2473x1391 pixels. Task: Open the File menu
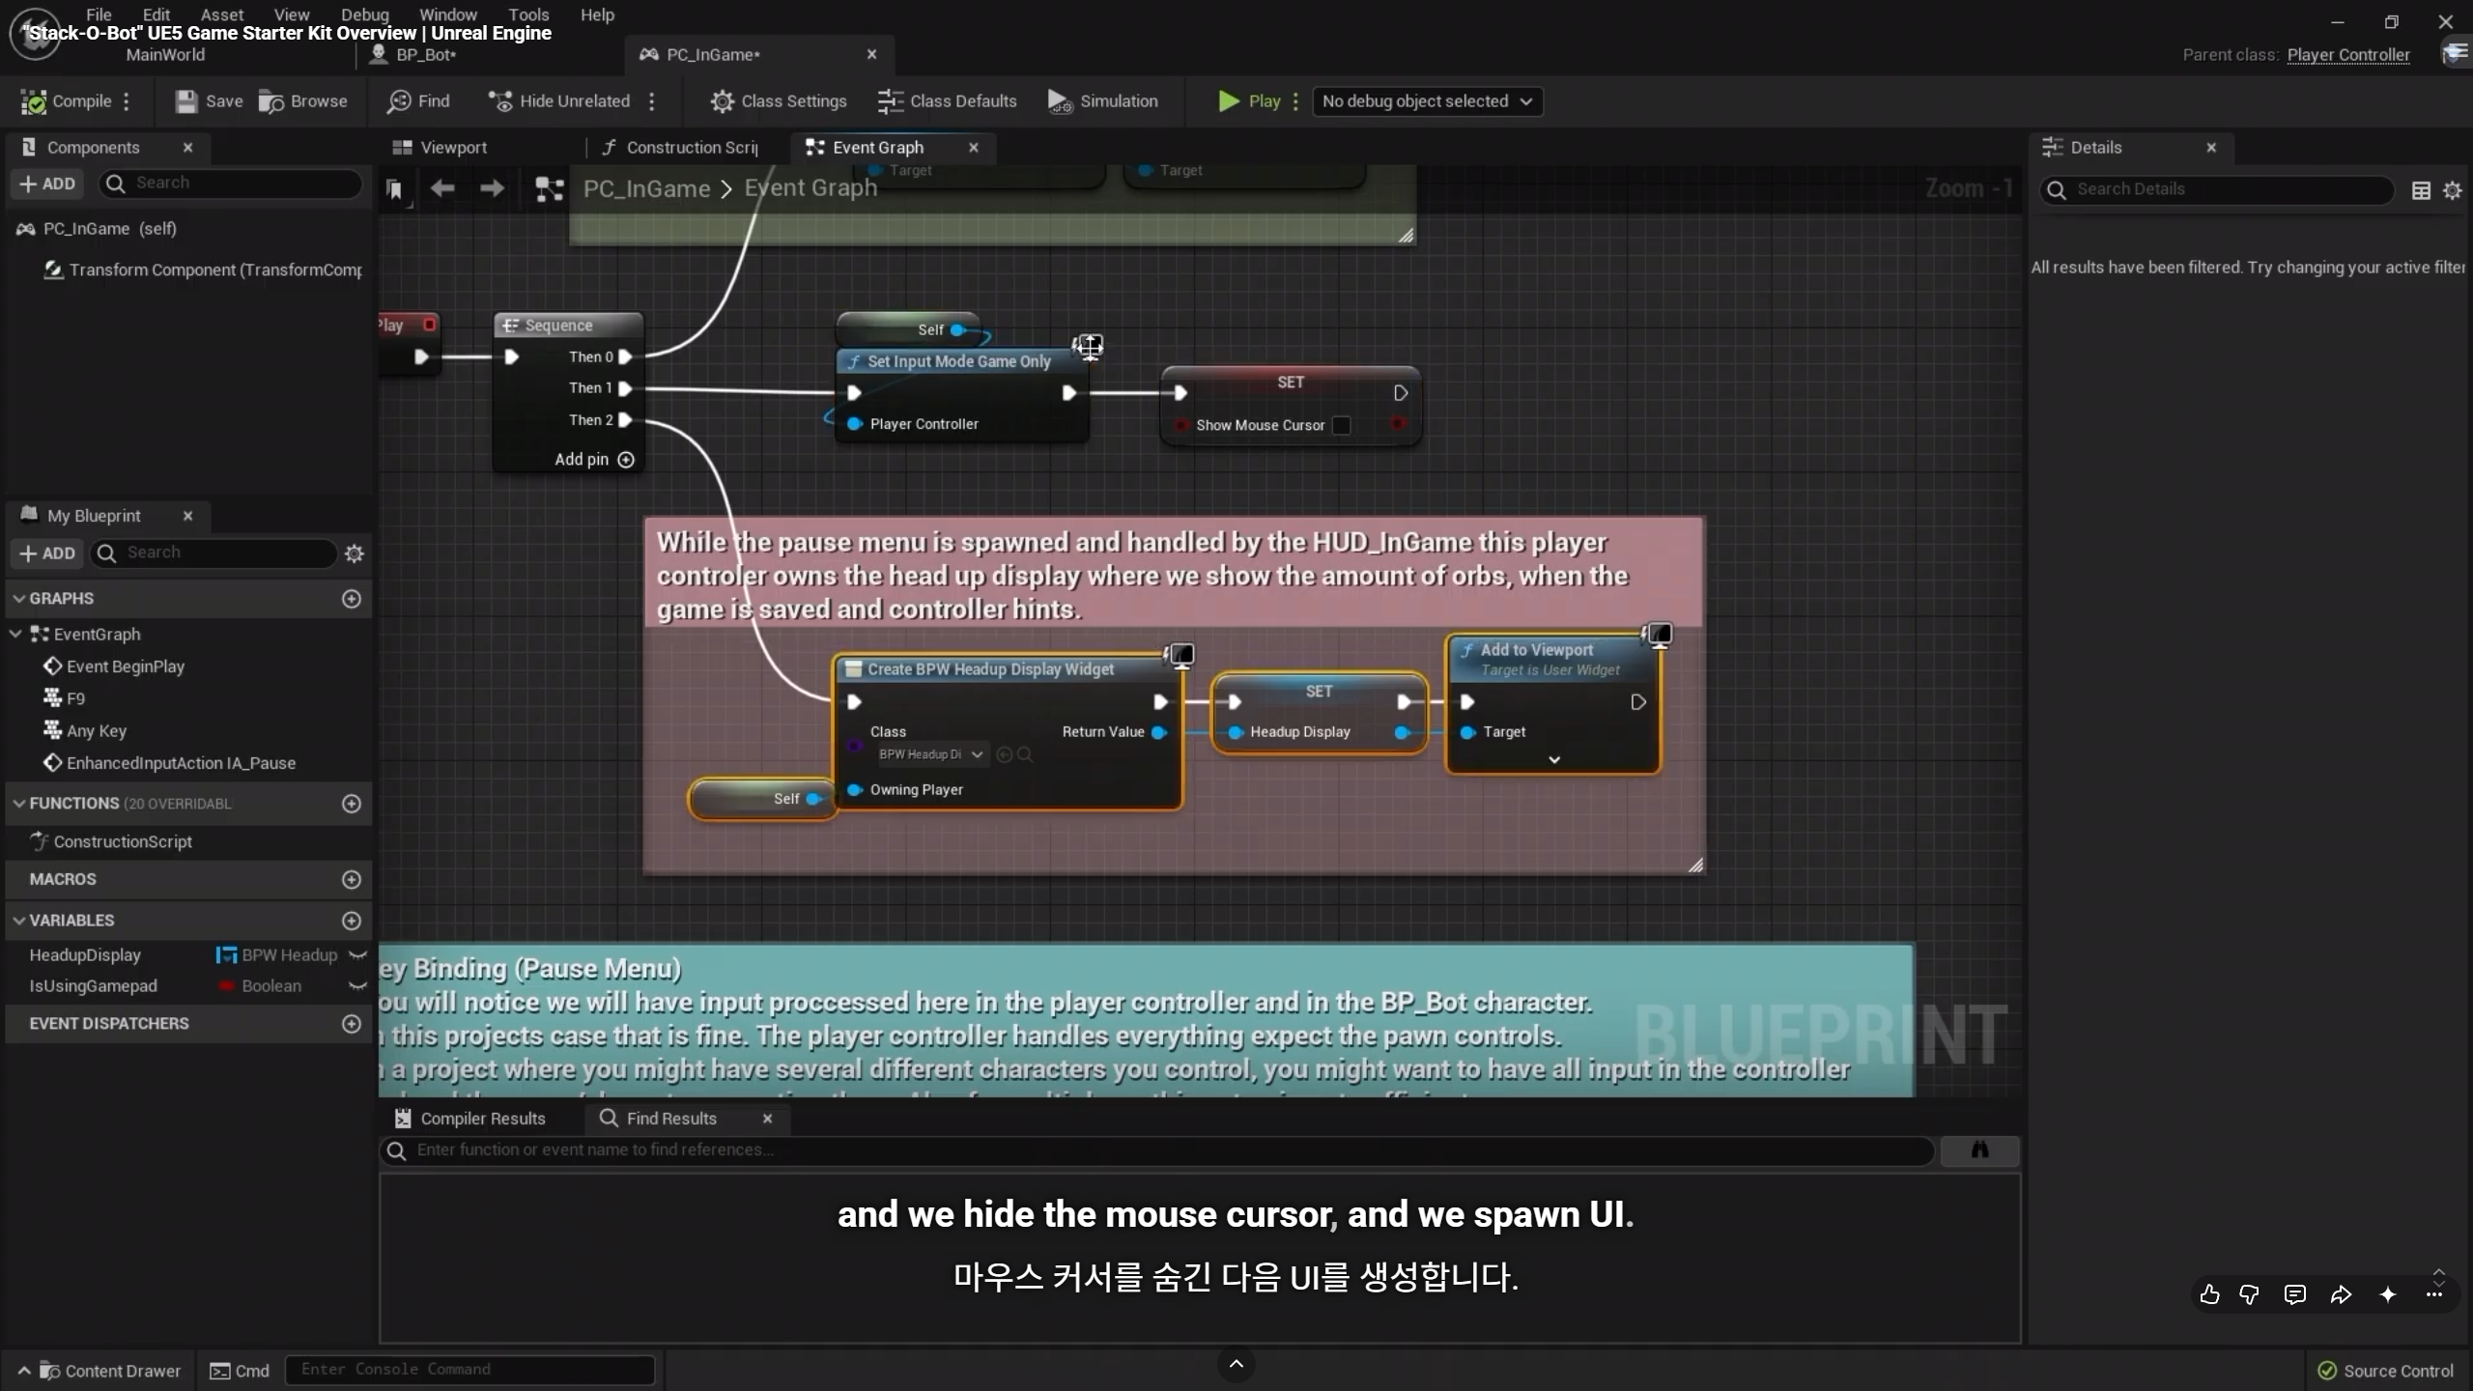[x=99, y=14]
